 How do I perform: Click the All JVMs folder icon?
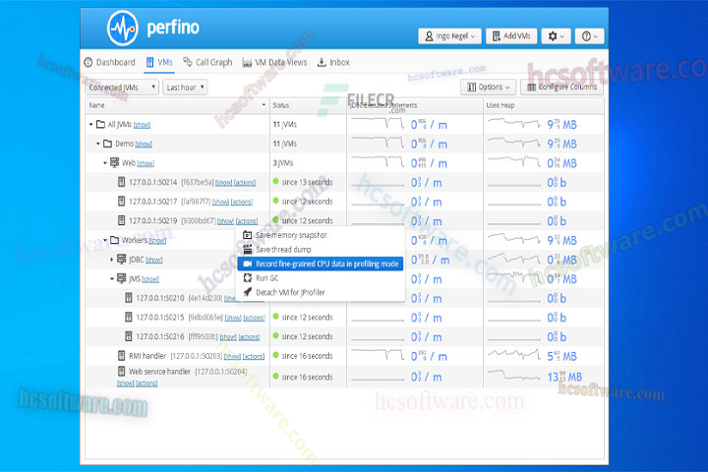[100, 124]
